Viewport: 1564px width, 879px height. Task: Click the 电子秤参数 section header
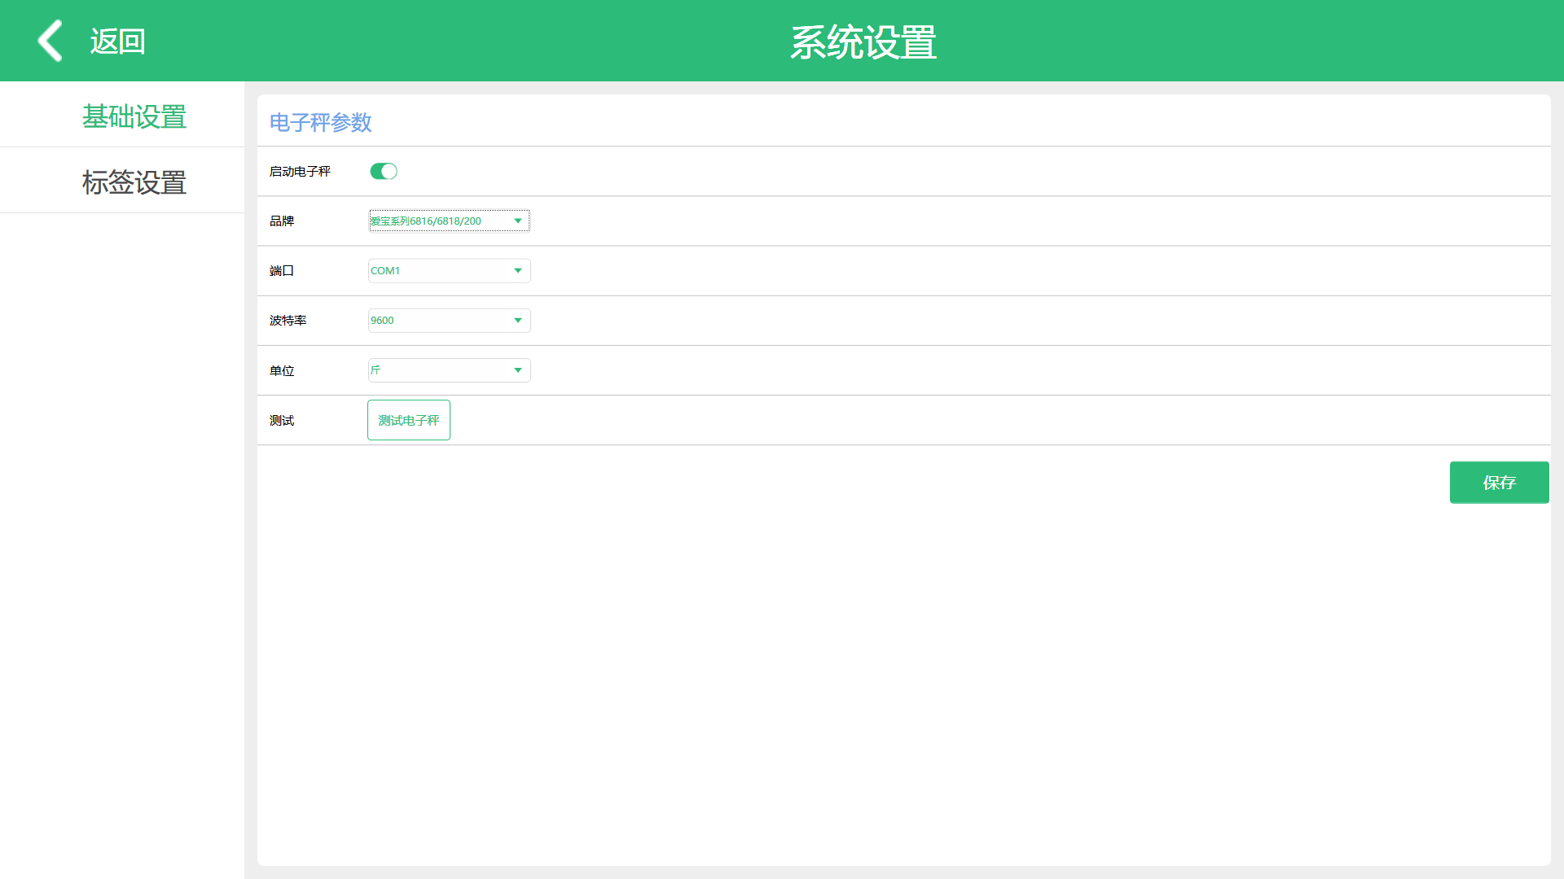321,122
